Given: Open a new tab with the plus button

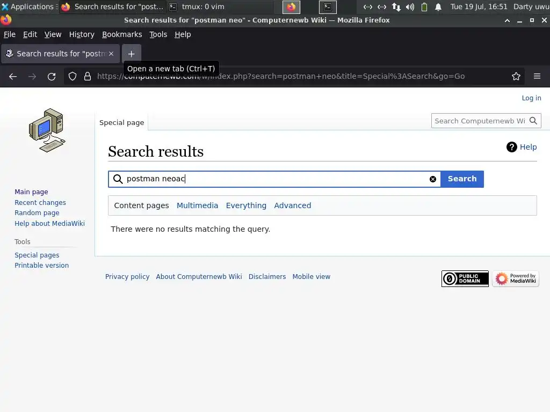Looking at the screenshot, I should coord(131,54).
